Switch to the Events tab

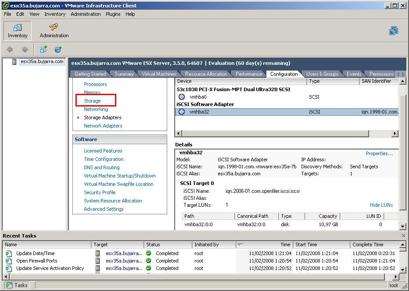click(x=354, y=74)
